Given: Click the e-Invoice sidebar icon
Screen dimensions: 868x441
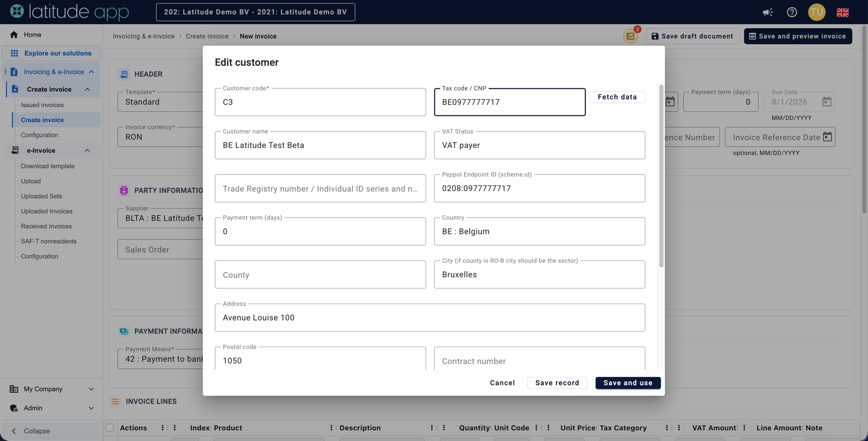Looking at the screenshot, I should tap(15, 151).
